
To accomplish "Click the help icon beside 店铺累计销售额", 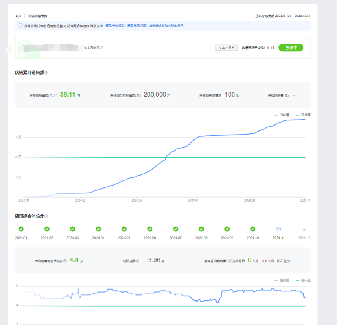I will point(46,73).
